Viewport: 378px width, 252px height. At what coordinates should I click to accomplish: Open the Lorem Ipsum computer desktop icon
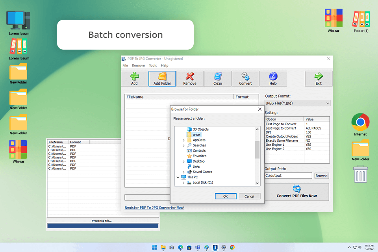[x=19, y=23]
